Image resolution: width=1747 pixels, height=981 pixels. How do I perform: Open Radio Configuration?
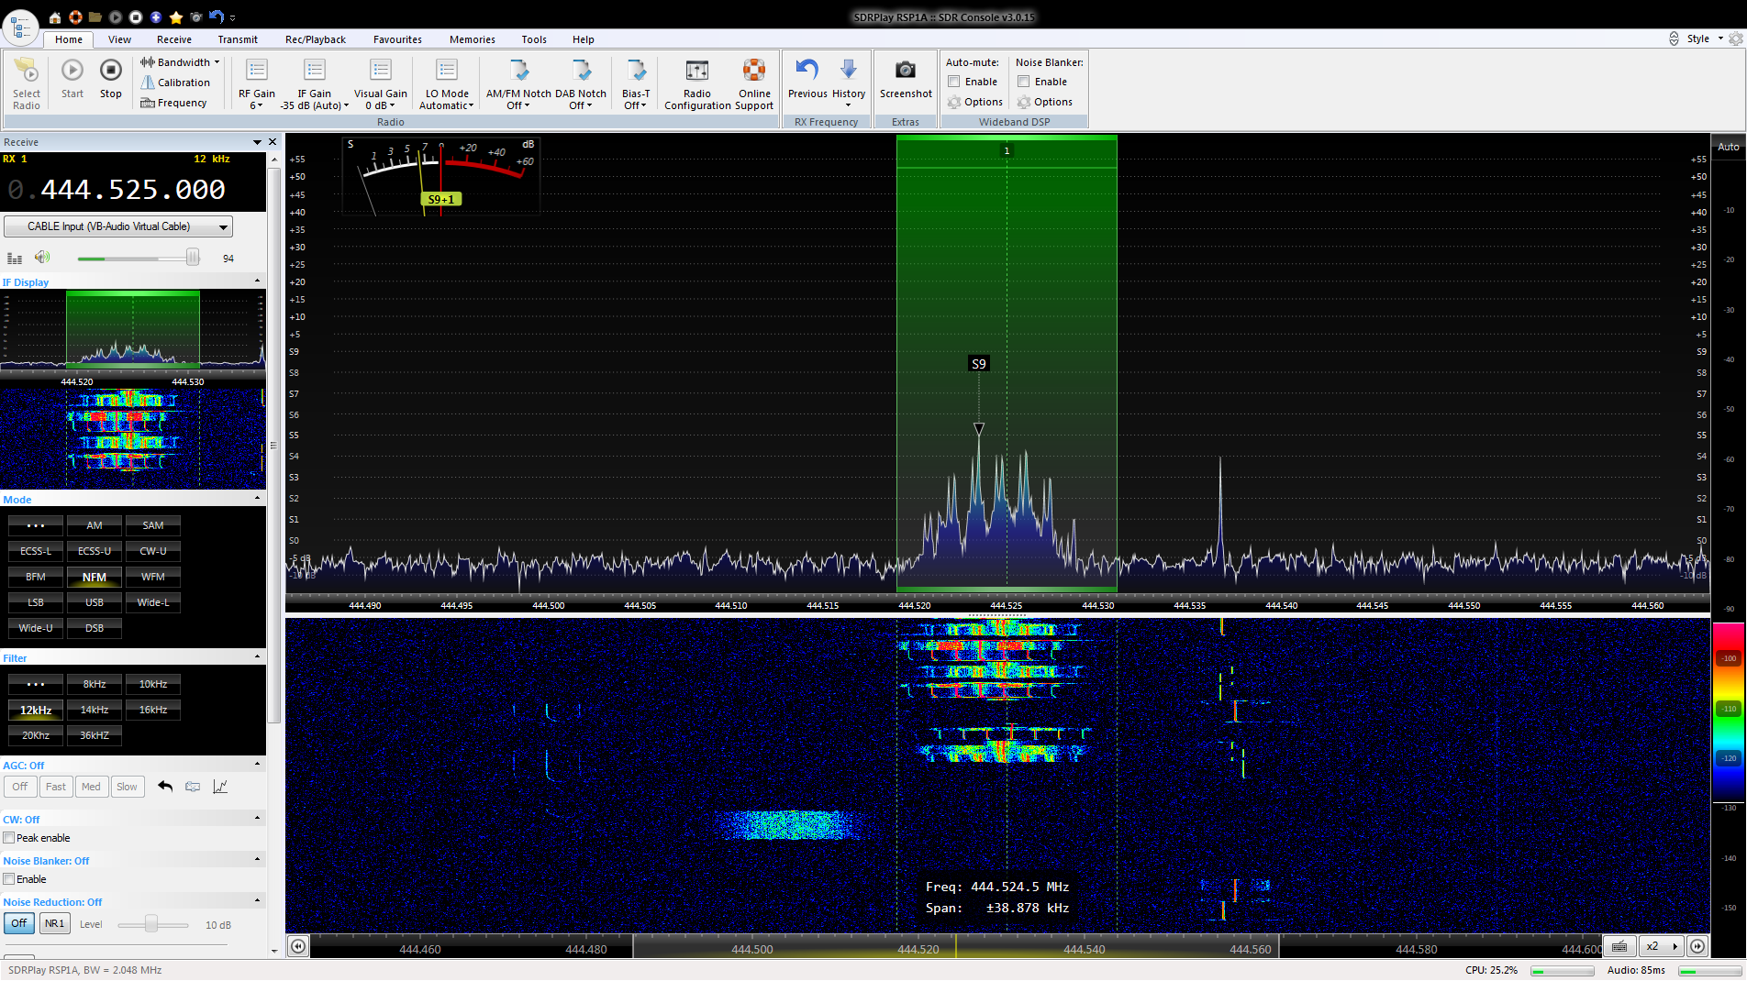click(697, 71)
